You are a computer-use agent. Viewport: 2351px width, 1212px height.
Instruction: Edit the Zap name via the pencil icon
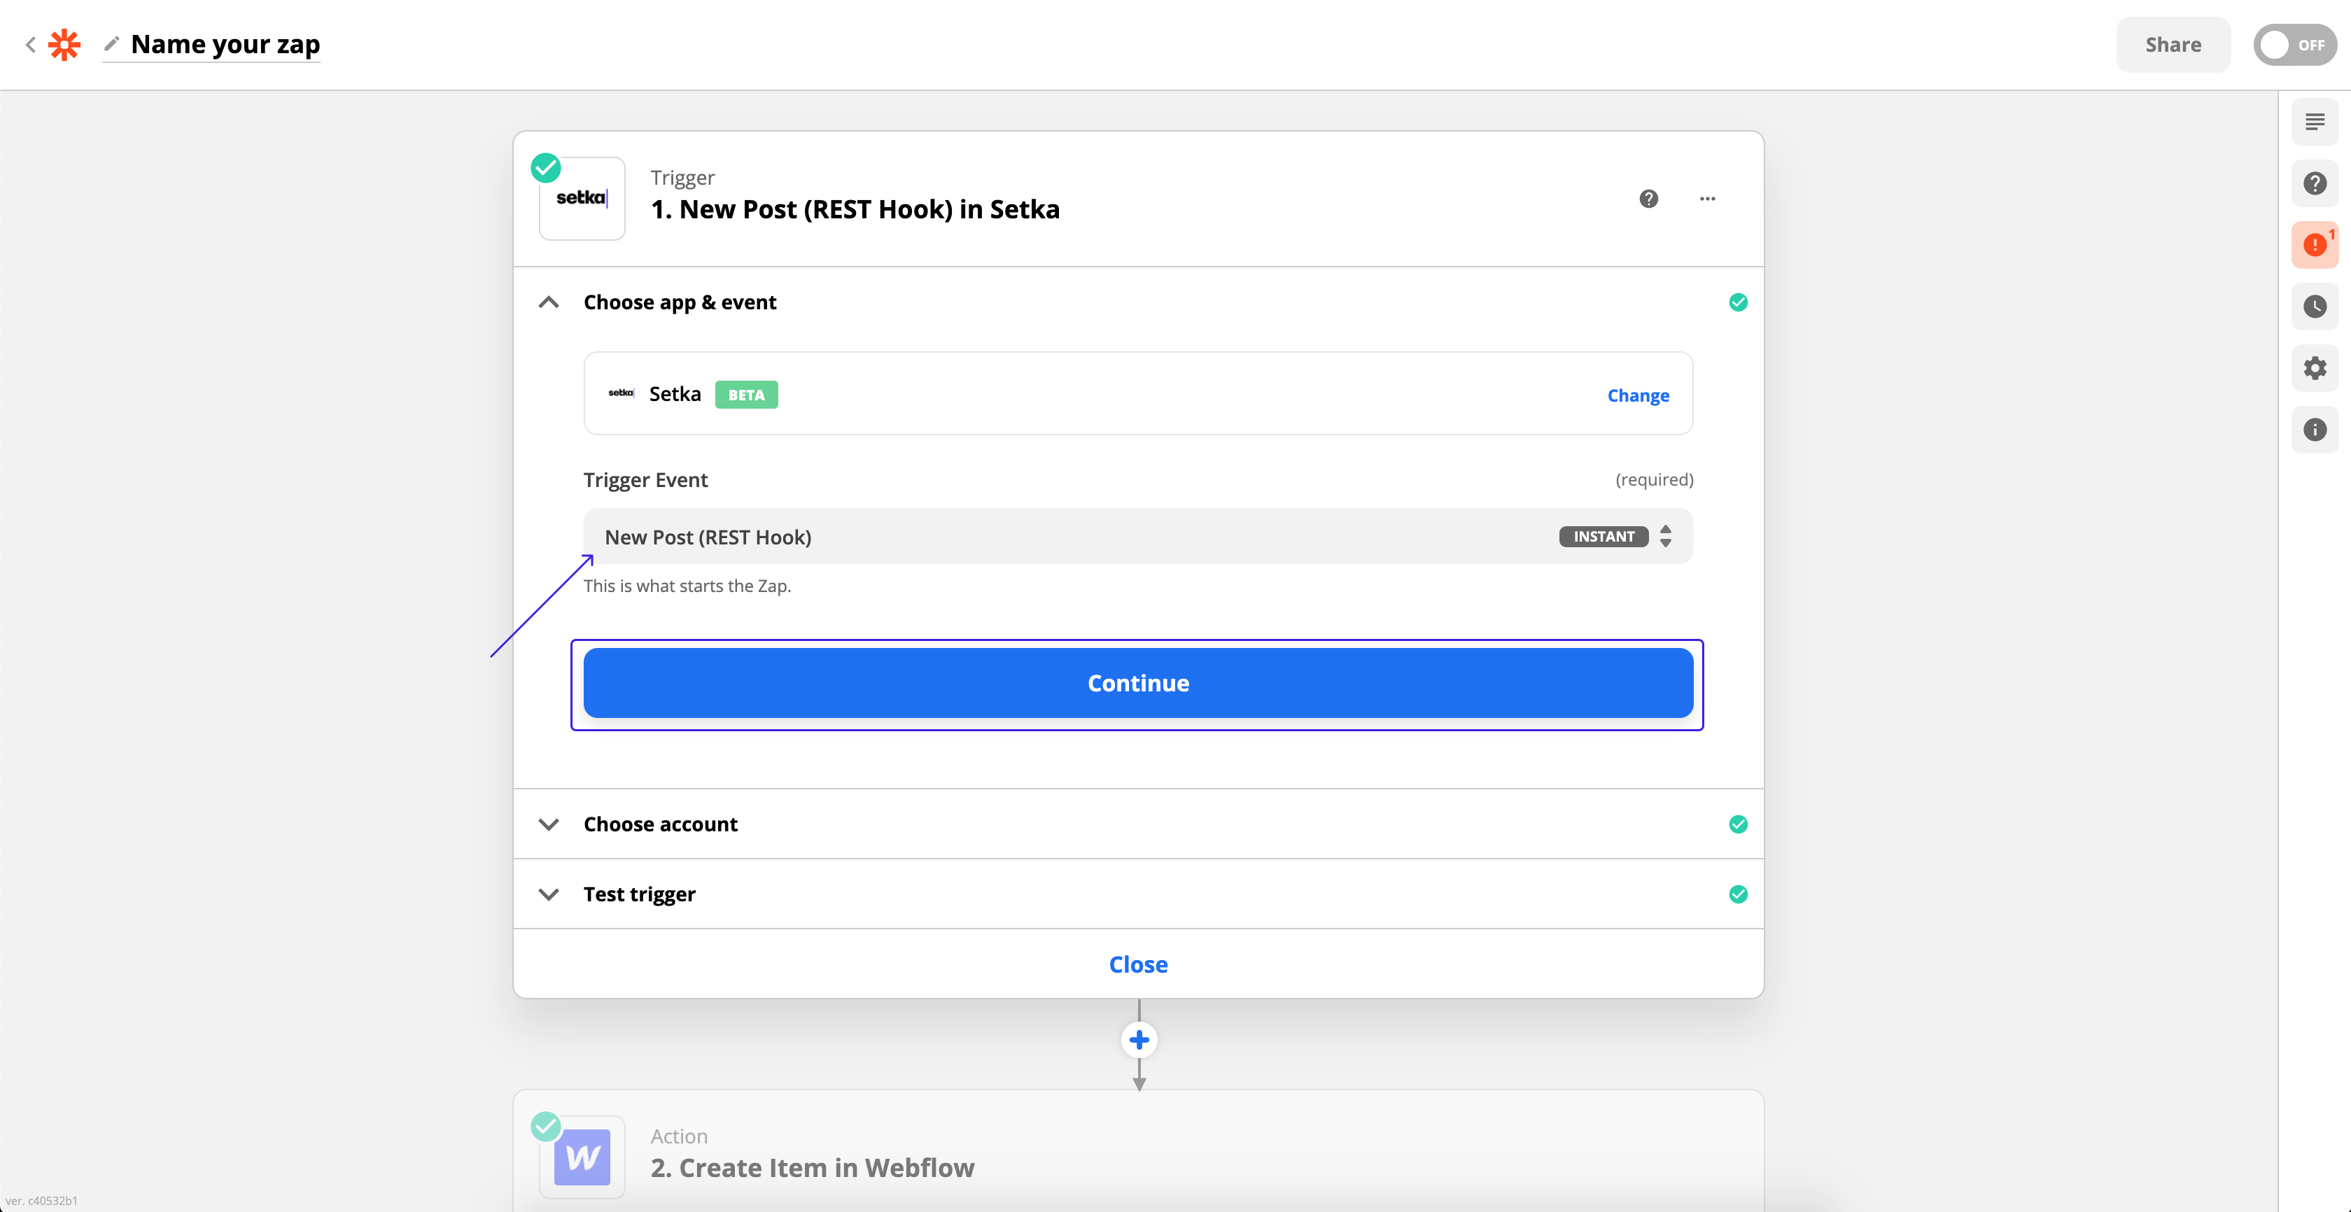point(111,44)
